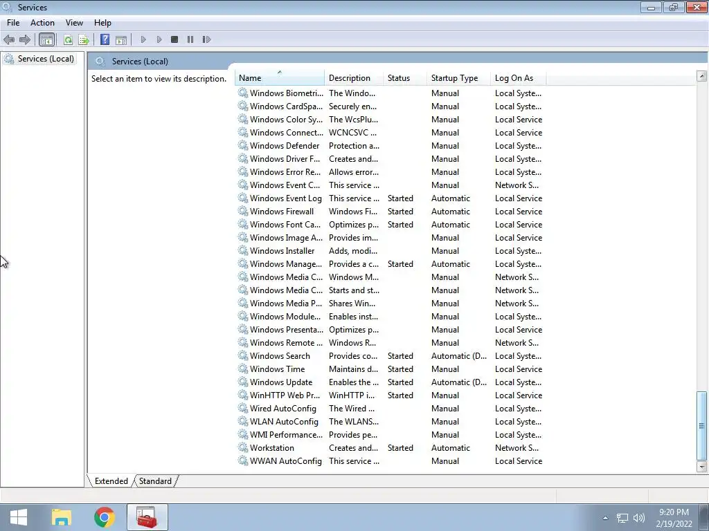
Task: Sort by the Log On As column header
Action: click(x=518, y=77)
